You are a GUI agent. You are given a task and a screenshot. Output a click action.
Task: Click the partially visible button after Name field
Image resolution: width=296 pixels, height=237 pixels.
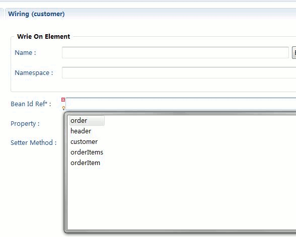tap(294, 53)
